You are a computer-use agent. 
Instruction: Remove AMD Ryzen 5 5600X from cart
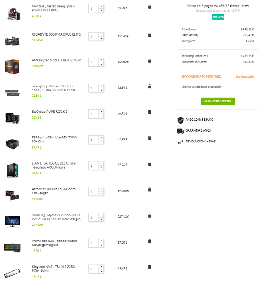click(150, 61)
